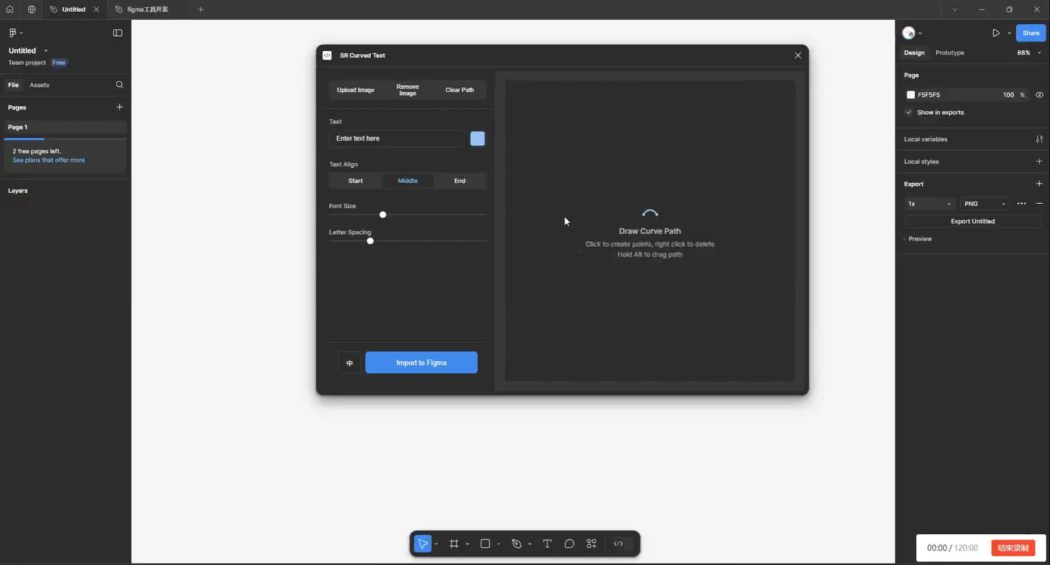Click the Font Size slider handle
The height and width of the screenshot is (565, 1050).
(x=383, y=214)
